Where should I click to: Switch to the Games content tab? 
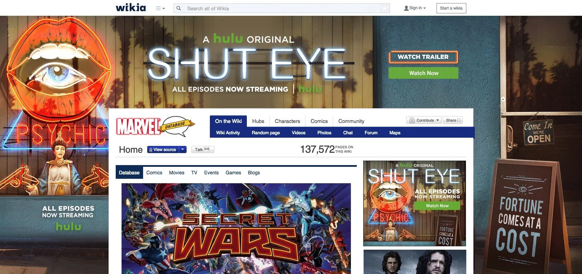233,173
